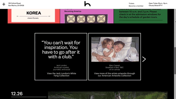
Task: Advance carousel with right chevron arrow
Action: 144,59
